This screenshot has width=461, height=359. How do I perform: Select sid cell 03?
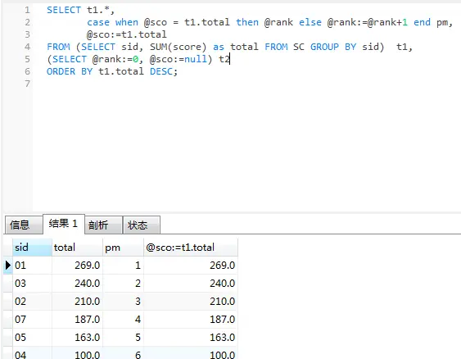point(32,284)
